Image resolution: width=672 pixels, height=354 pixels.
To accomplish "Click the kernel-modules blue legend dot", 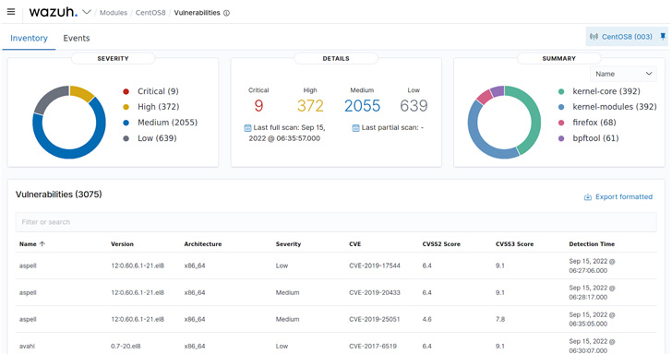I will pyautogui.click(x=561, y=107).
